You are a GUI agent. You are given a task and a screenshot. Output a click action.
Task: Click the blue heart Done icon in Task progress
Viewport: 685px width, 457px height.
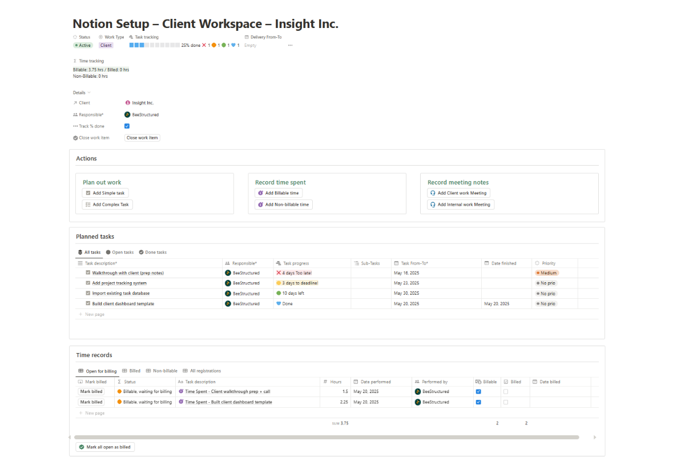click(x=279, y=304)
